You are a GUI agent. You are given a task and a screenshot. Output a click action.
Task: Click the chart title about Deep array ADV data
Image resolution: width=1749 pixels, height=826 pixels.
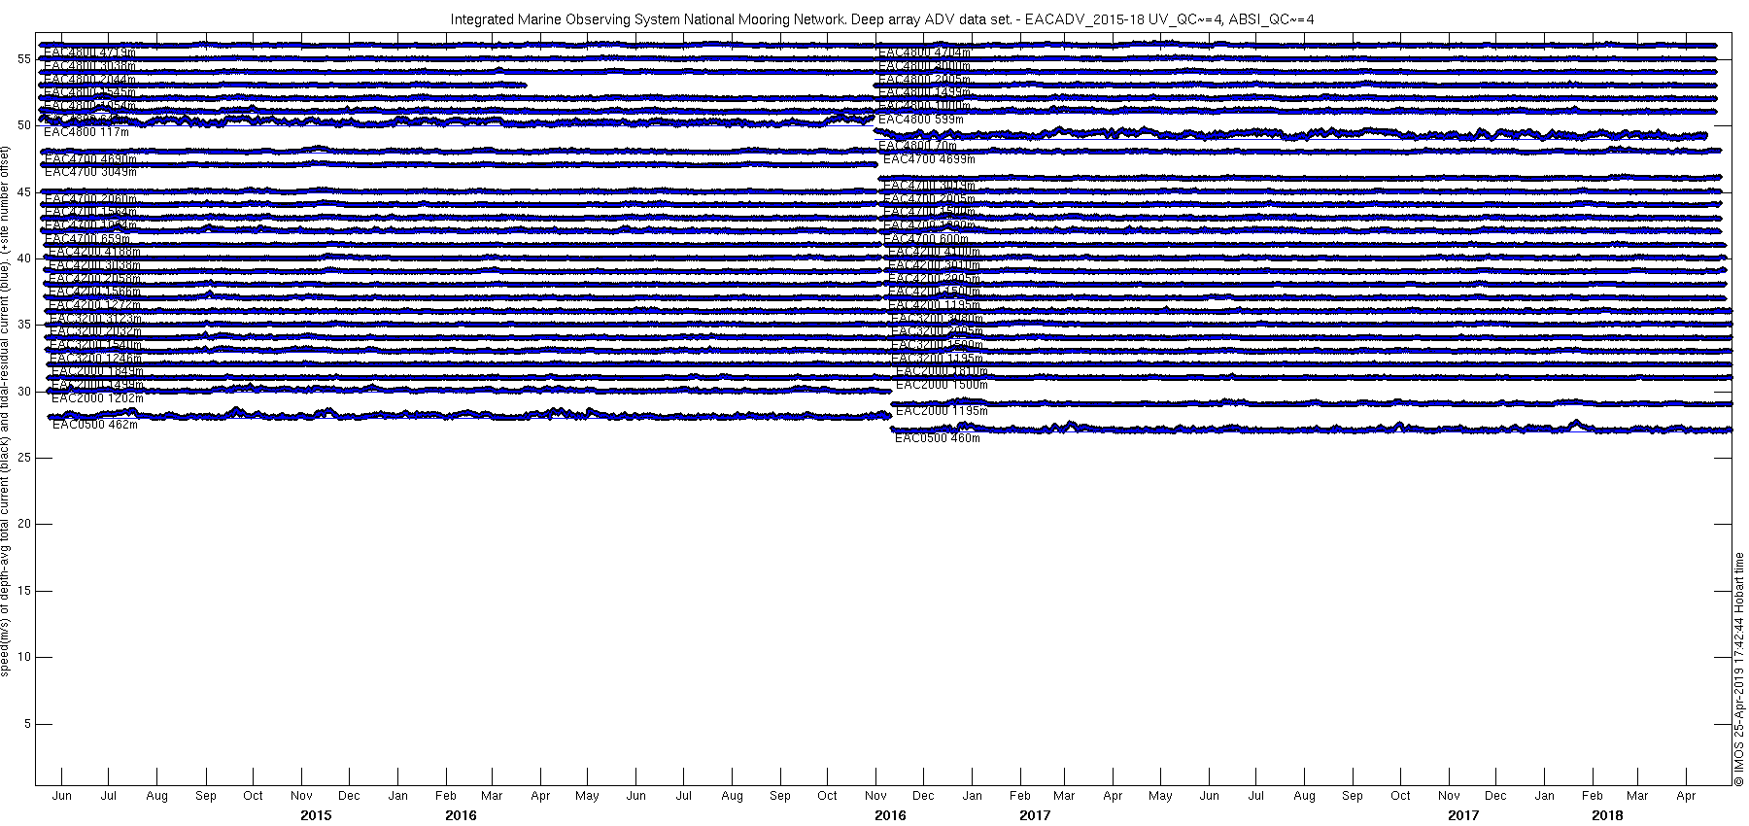(881, 19)
